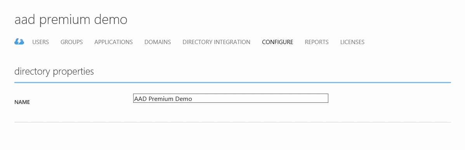Go to the APPLICATIONS tab
Screen dimensions: 465x150
click(x=114, y=42)
